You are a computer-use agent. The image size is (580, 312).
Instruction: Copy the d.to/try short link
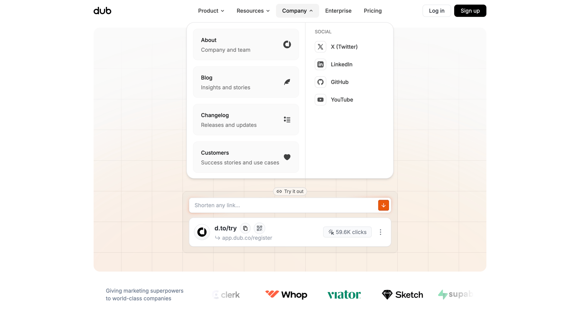245,228
